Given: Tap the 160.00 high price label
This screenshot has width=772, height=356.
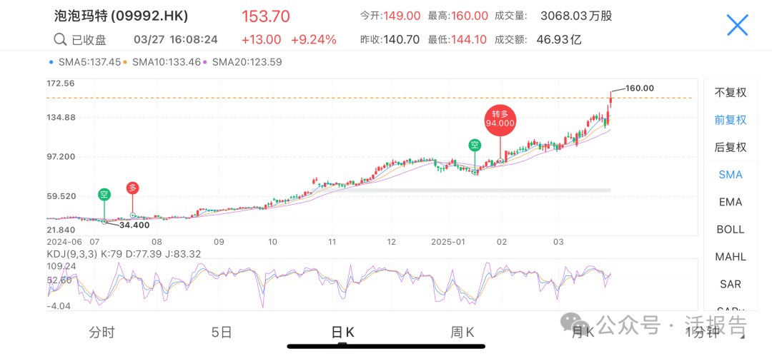Looking at the screenshot, I should [x=640, y=88].
